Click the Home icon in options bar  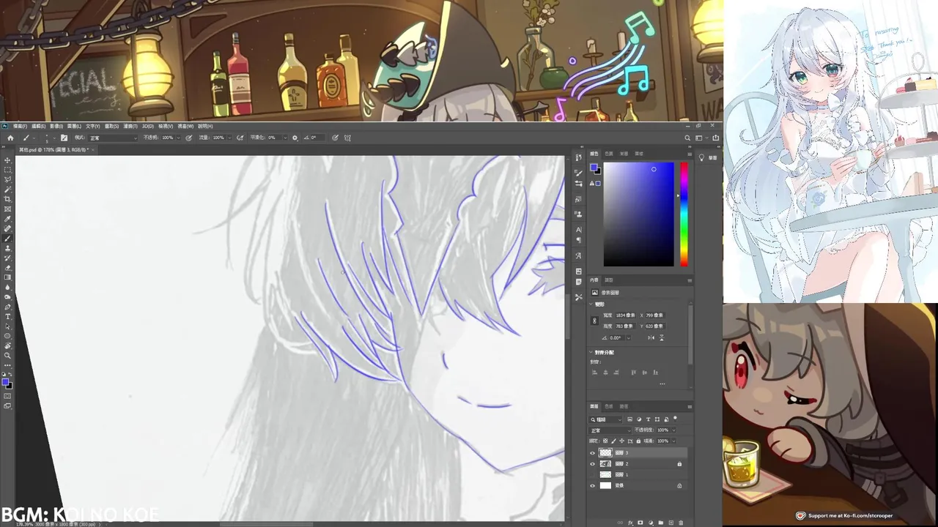(x=10, y=138)
